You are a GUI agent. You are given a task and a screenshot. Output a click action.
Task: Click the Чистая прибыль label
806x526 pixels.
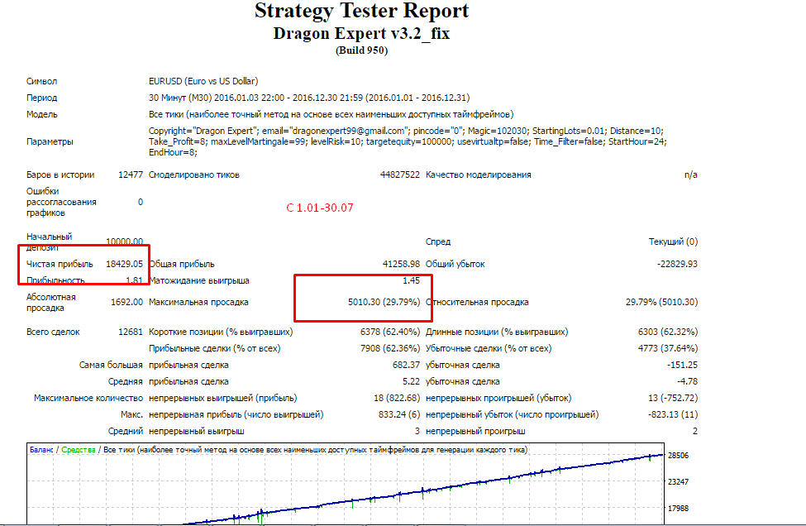(60, 264)
